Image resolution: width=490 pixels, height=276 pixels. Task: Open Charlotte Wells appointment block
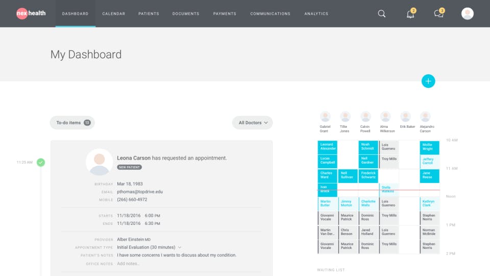pos(368,204)
